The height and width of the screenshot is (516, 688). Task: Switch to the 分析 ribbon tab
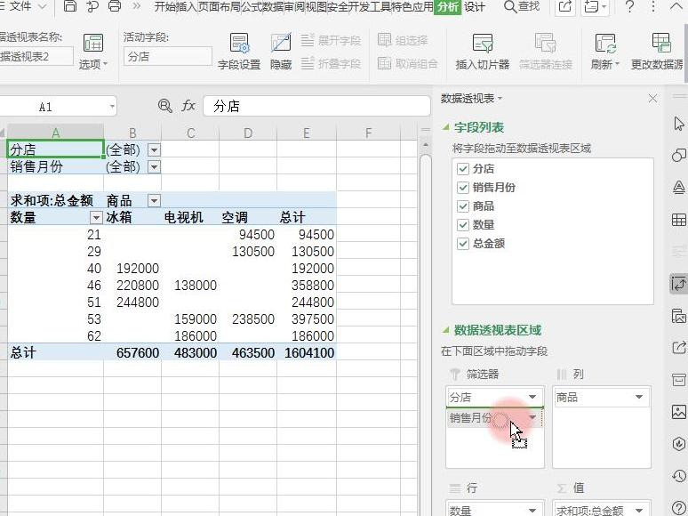[x=447, y=7]
